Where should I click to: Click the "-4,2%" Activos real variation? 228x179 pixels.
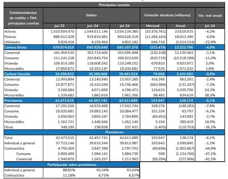click(x=210, y=32)
